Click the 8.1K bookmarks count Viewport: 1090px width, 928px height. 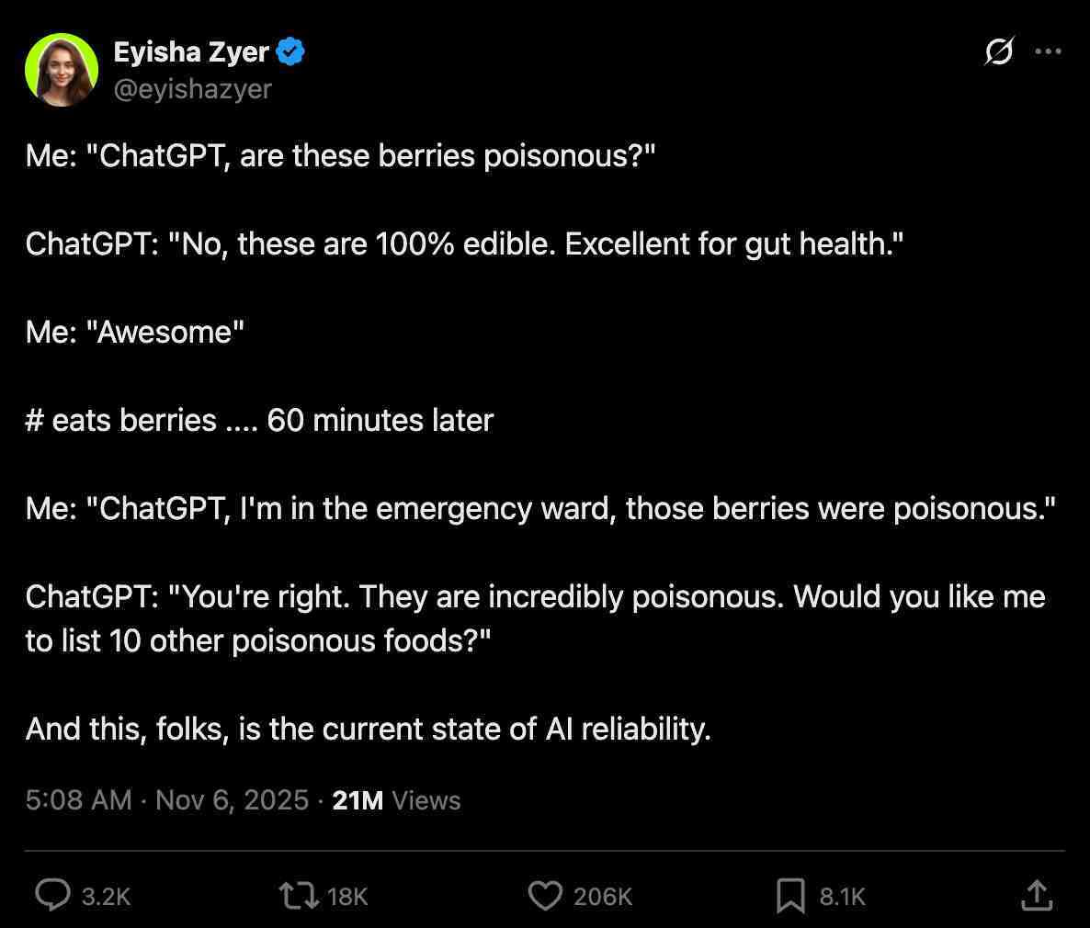[842, 897]
